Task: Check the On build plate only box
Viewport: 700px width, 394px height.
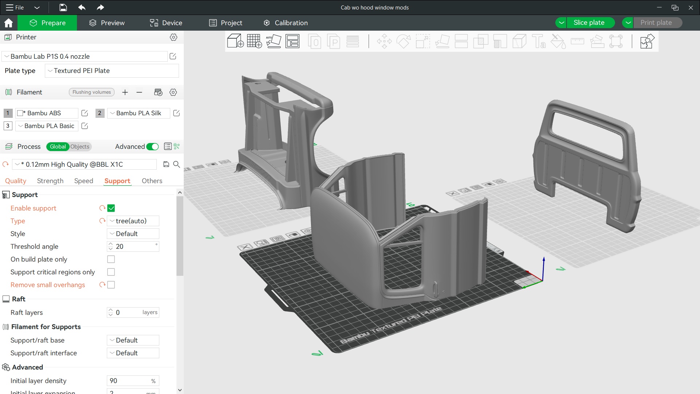Action: pos(111,259)
